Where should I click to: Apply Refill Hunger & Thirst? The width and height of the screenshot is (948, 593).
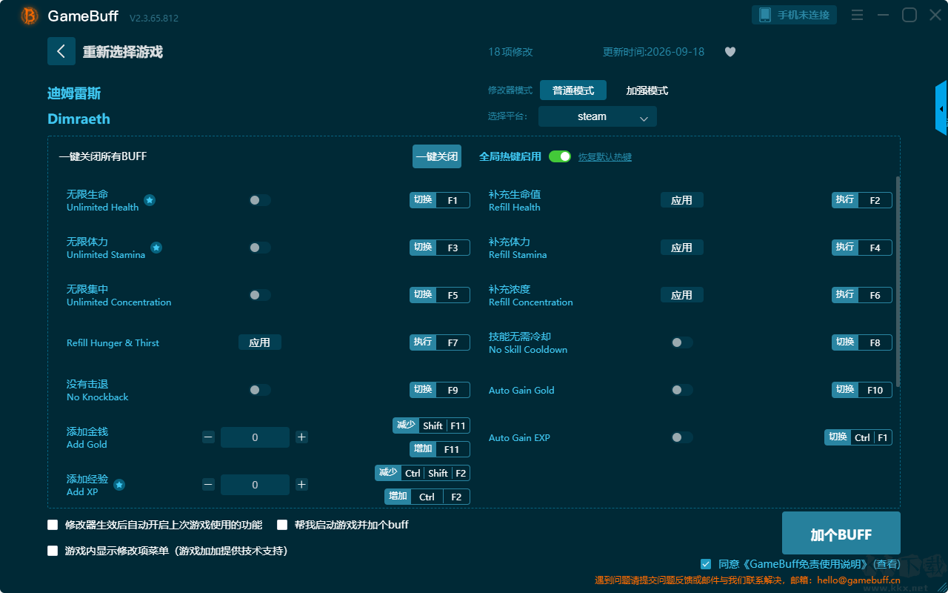click(259, 342)
